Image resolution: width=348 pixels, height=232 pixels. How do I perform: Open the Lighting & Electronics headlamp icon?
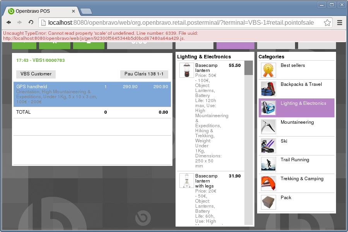pyautogui.click(x=268, y=108)
